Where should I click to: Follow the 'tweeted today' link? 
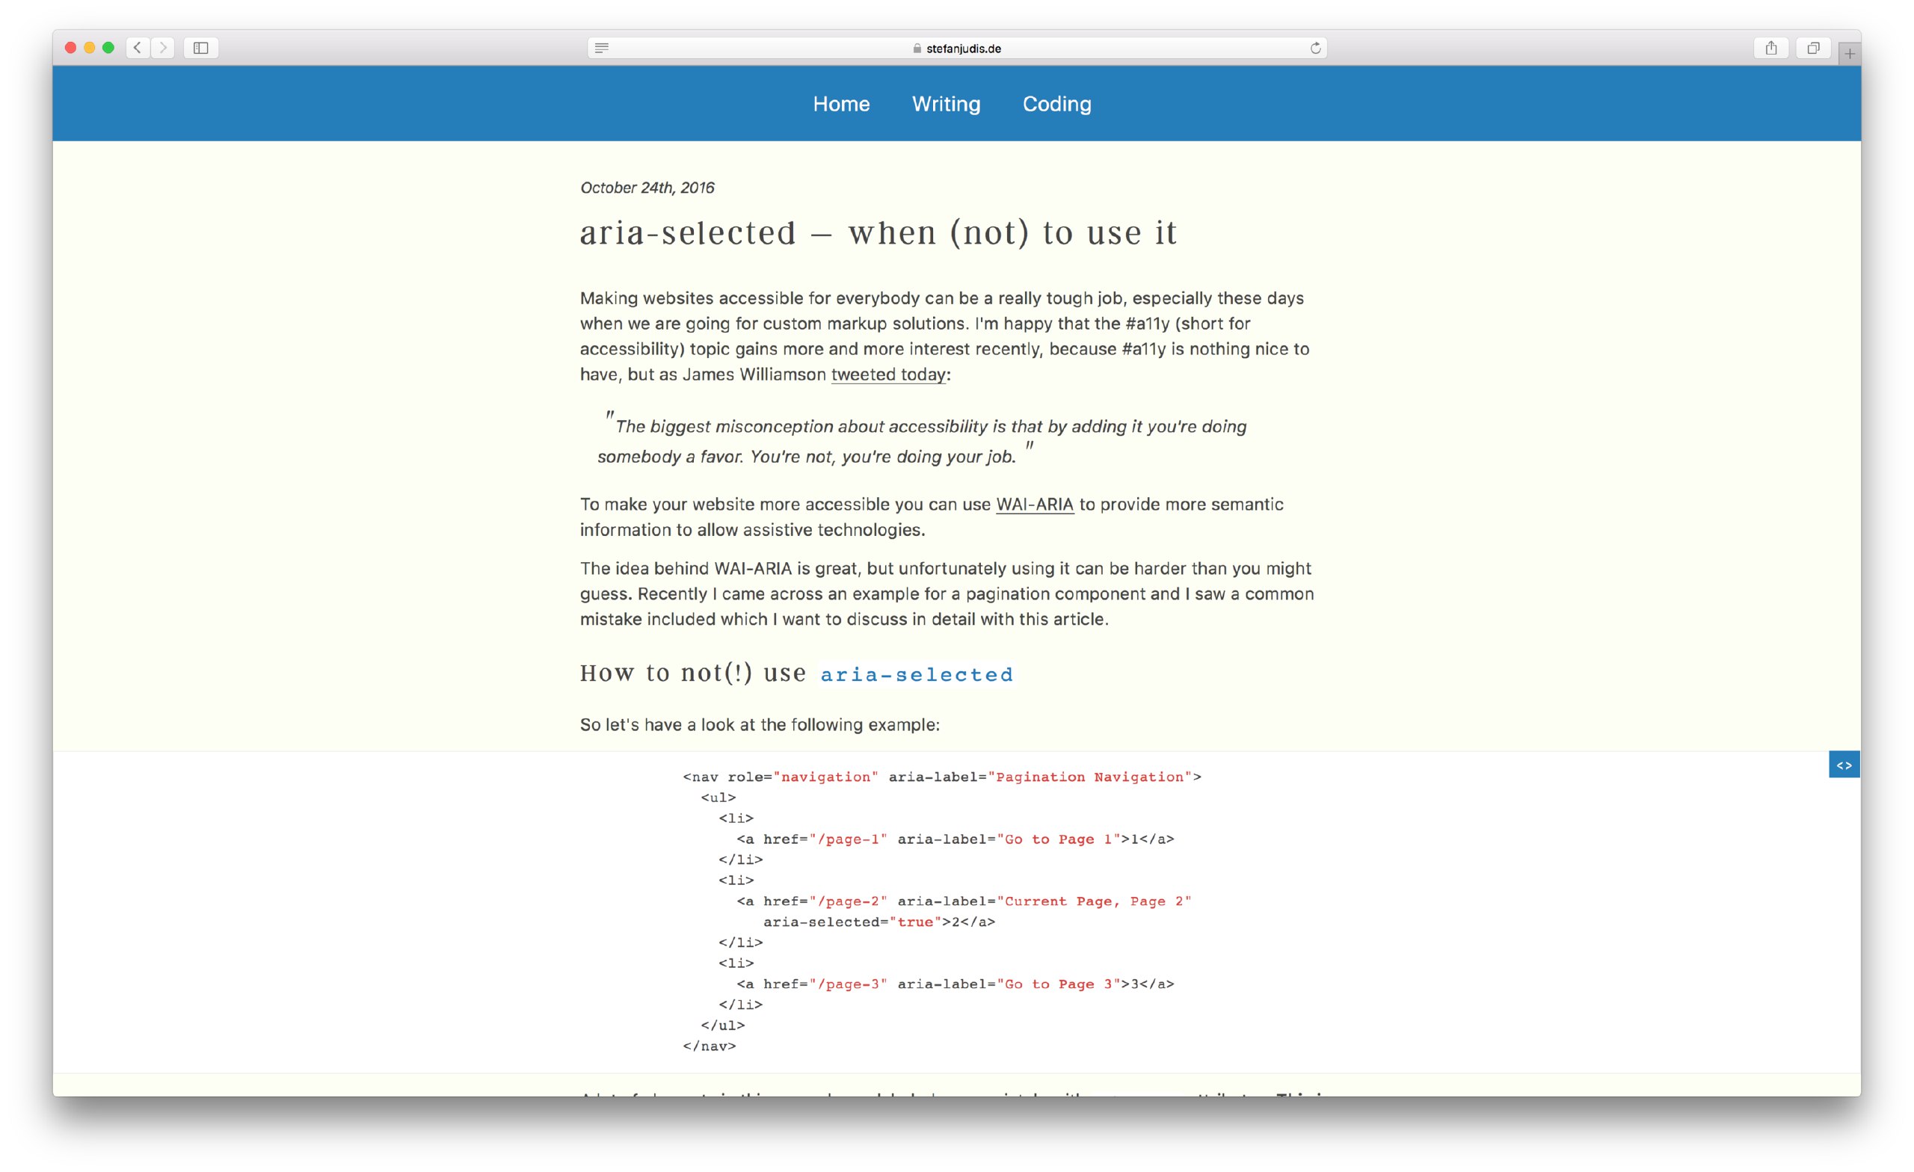tap(888, 374)
